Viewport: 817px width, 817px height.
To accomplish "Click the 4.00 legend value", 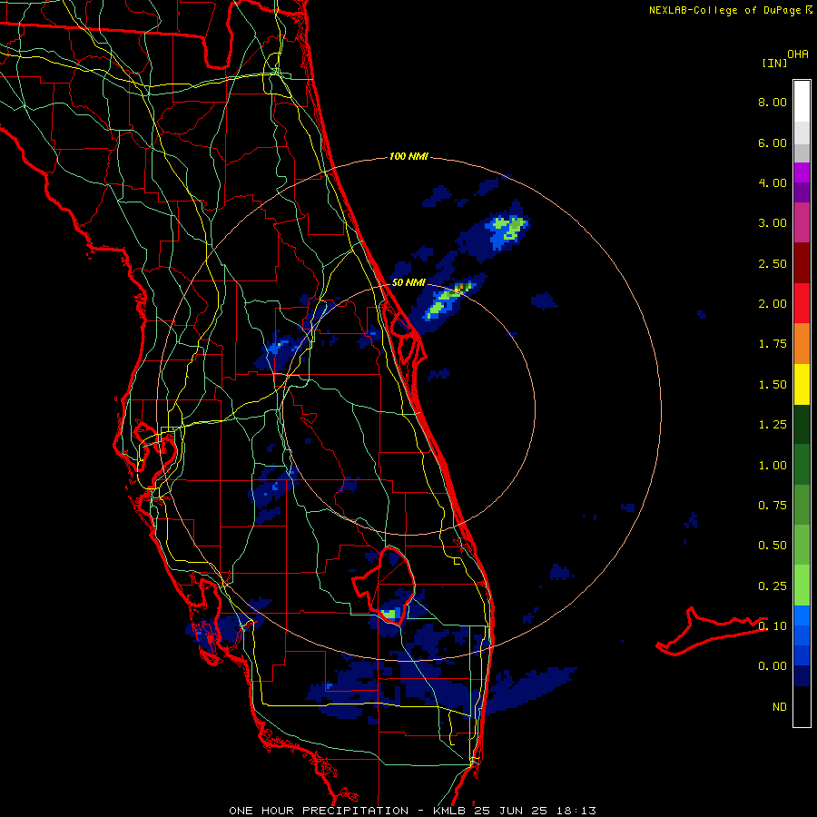I will (773, 182).
